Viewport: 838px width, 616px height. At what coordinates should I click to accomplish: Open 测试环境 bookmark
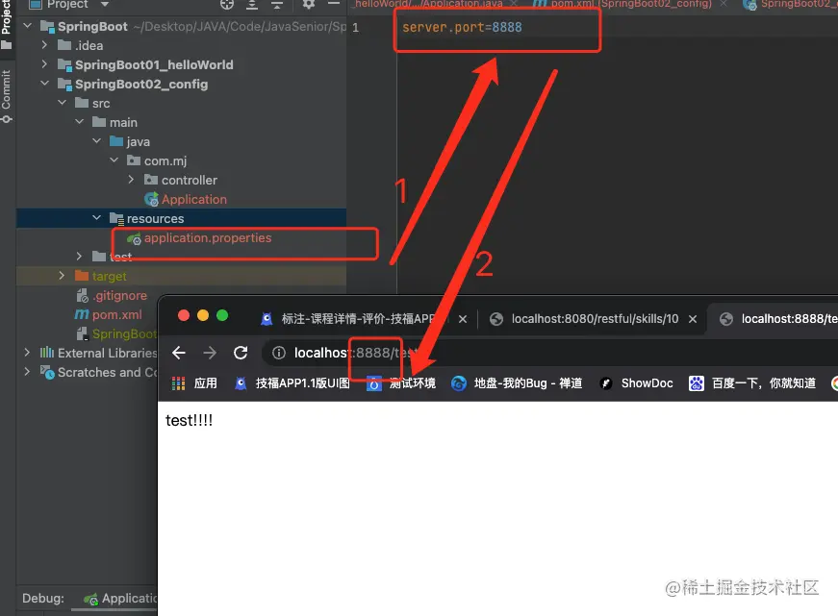pyautogui.click(x=401, y=383)
